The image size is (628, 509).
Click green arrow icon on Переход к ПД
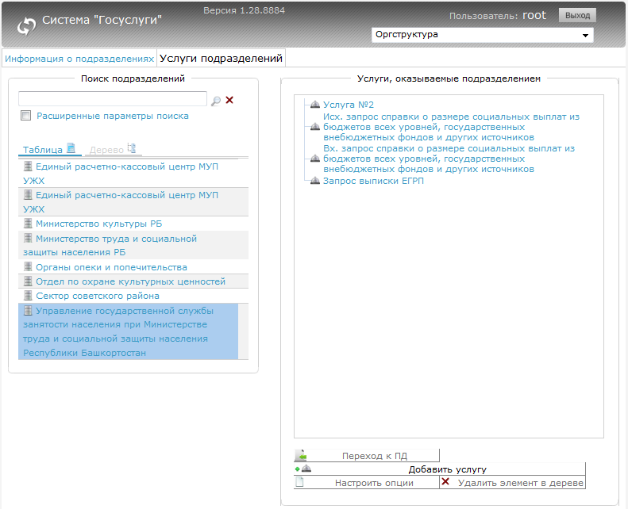click(x=301, y=455)
